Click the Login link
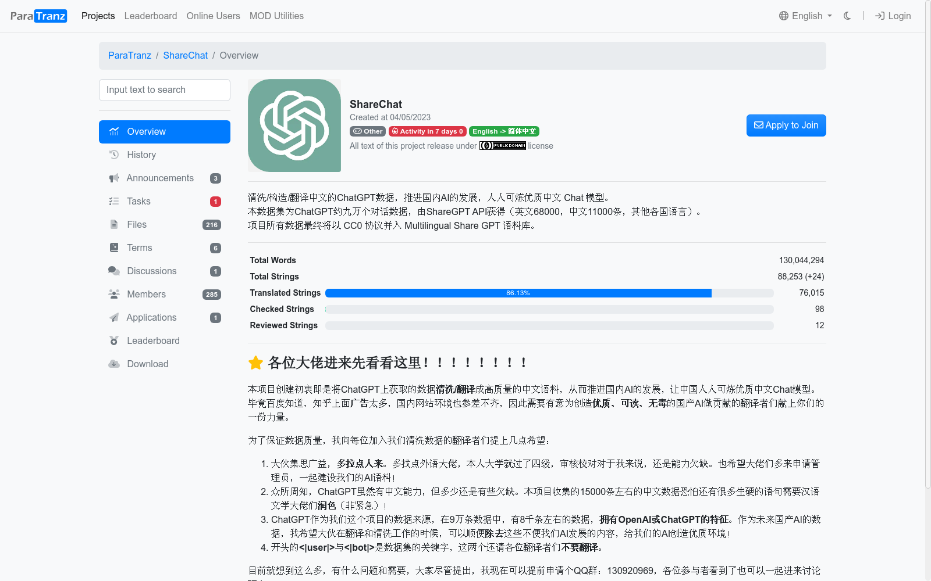931x581 pixels. pyautogui.click(x=893, y=16)
